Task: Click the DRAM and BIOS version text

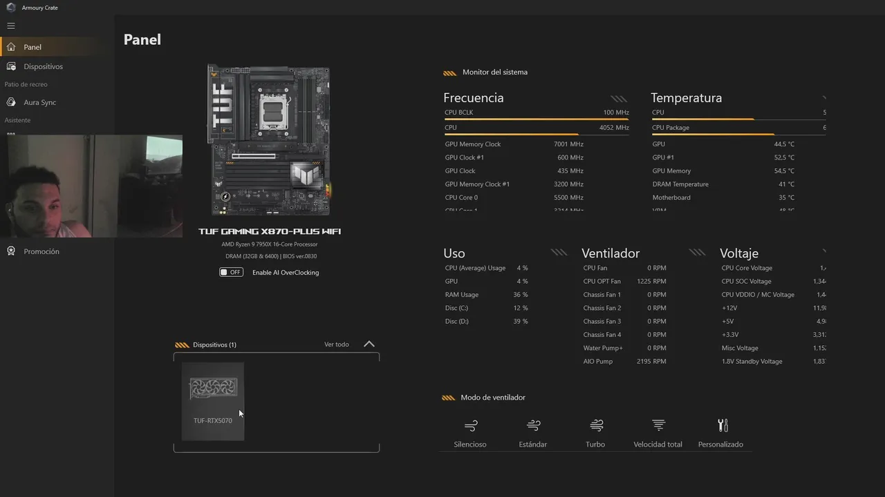Action: [x=271, y=256]
